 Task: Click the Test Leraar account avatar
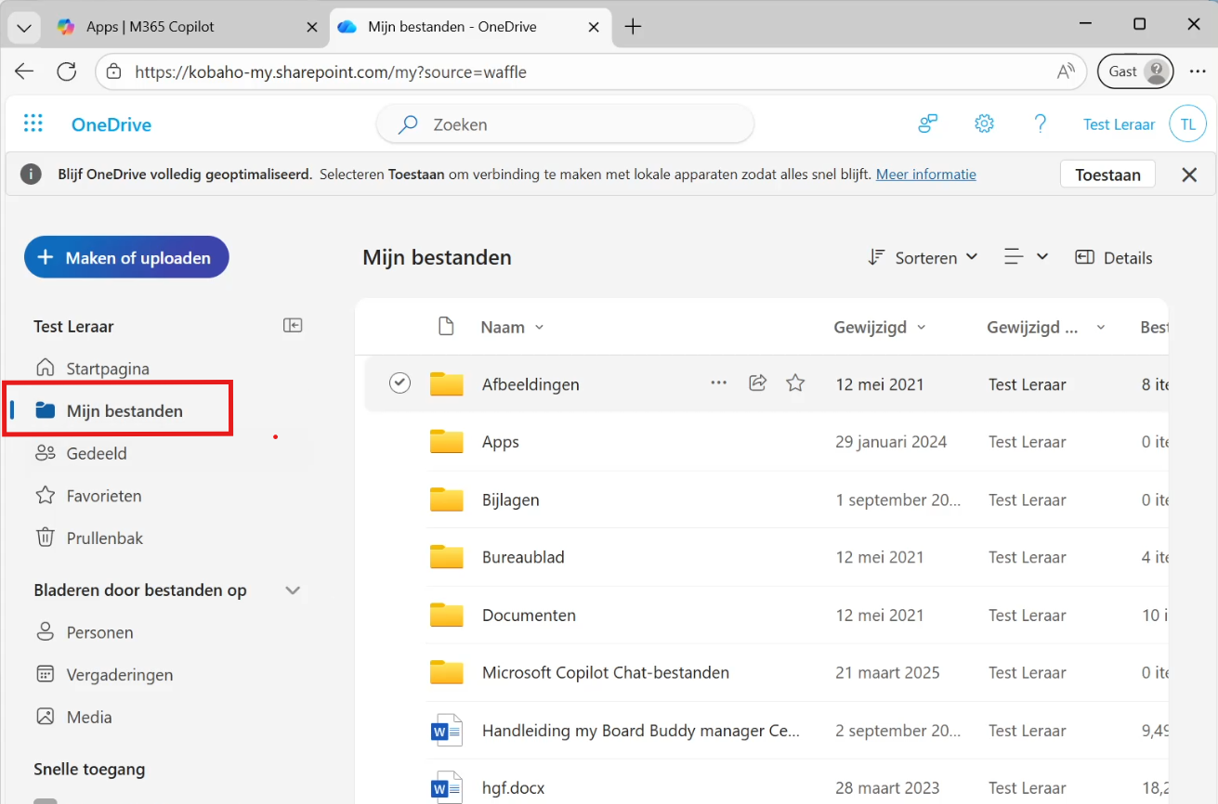point(1187,124)
